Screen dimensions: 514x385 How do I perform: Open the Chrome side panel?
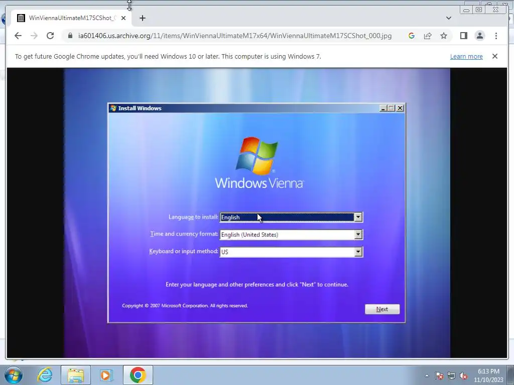[463, 36]
